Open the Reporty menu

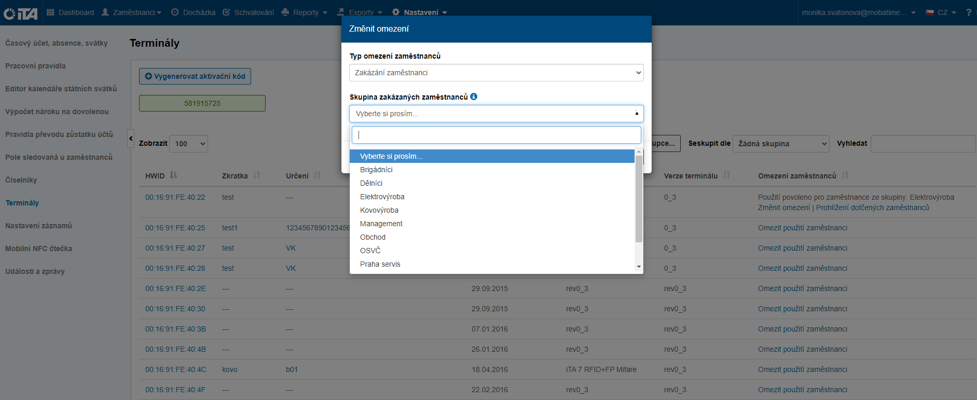pos(305,12)
